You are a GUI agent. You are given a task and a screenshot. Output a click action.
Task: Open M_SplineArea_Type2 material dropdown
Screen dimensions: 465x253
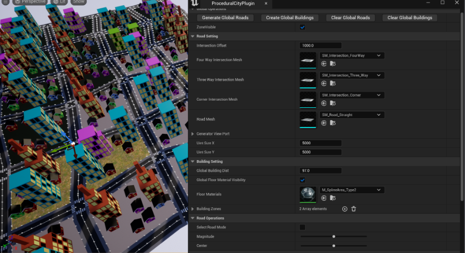352,190
